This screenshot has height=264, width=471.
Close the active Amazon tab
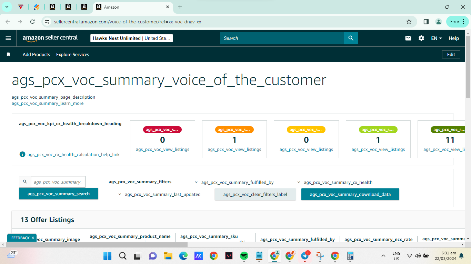click(168, 7)
